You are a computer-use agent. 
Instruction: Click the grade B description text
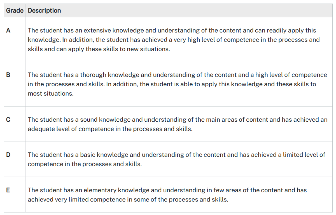coord(177,84)
